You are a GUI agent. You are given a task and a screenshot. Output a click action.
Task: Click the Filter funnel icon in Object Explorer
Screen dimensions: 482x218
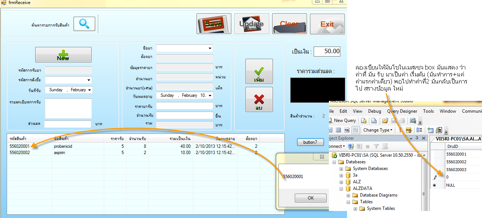tap(376, 146)
